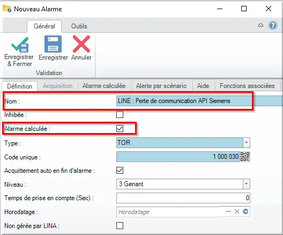Click the blue arrow icon in Horodatage
The image size is (283, 235).
click(245, 211)
